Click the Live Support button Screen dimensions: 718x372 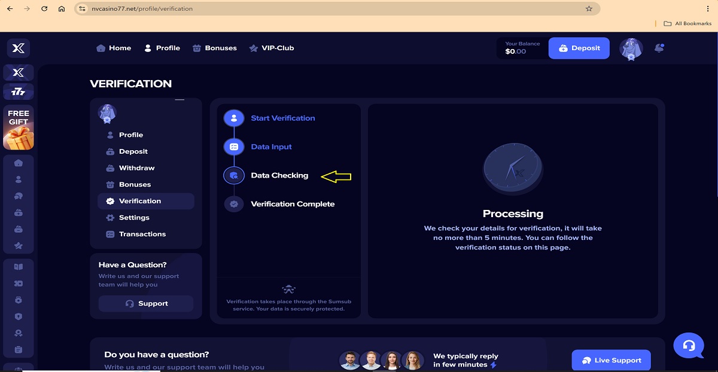point(611,360)
